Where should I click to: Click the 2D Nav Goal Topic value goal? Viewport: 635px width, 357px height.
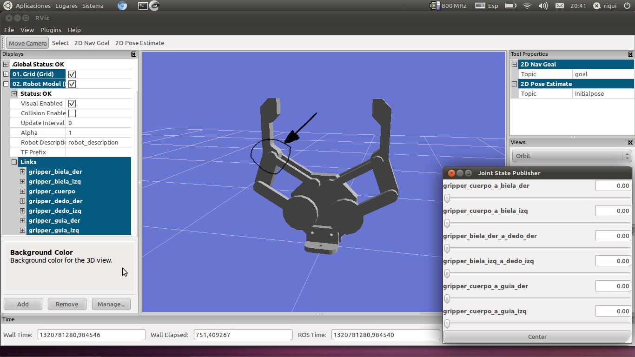(603, 74)
